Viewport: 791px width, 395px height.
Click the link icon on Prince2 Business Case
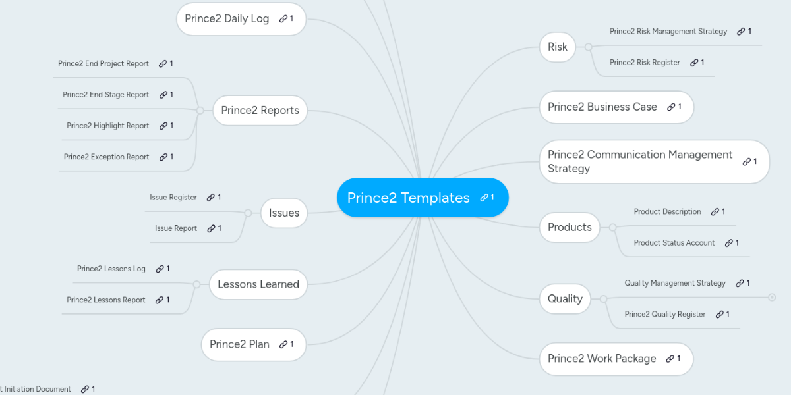coord(671,107)
